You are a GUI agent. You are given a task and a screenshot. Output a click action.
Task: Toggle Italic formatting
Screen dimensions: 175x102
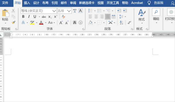coord(29,17)
